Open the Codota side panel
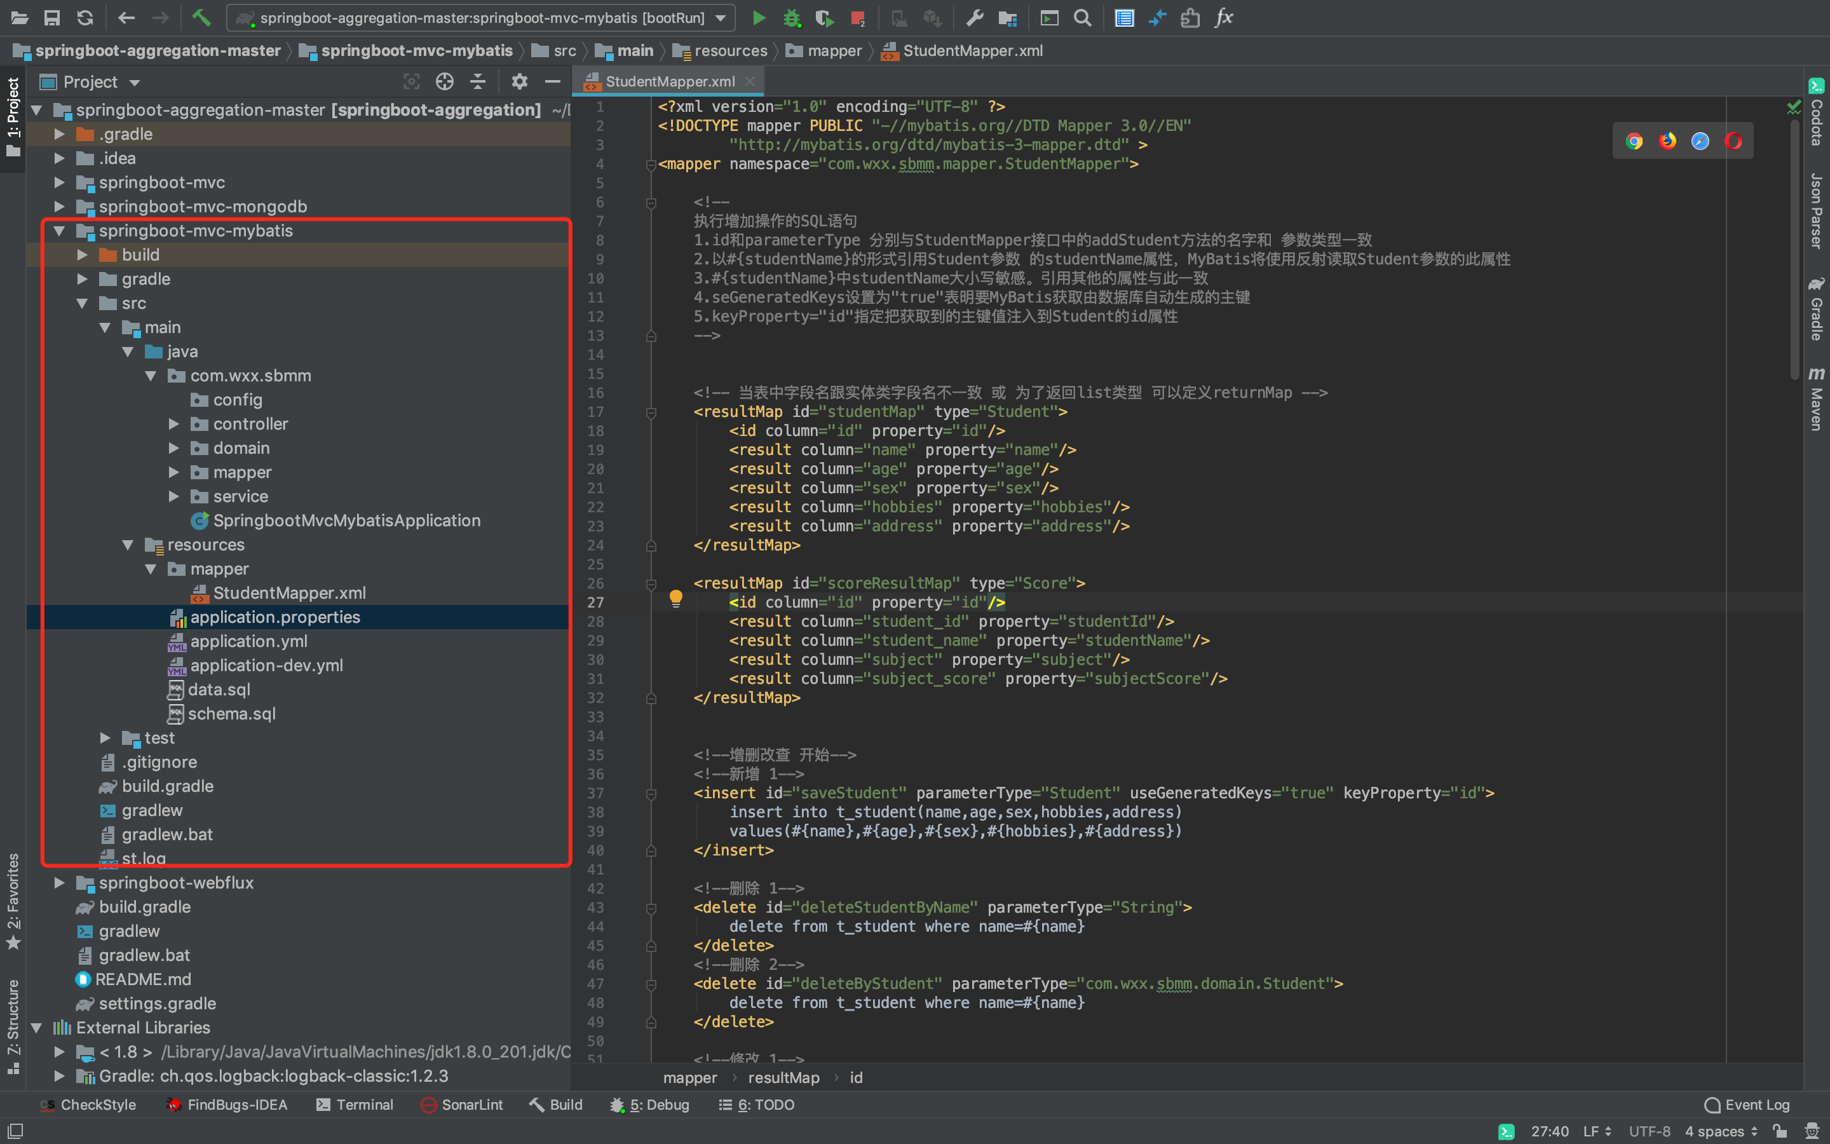Viewport: 1830px width, 1144px height. [1817, 112]
